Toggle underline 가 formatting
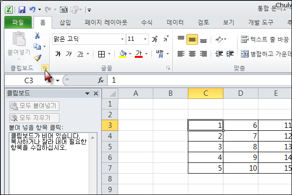 (x=80, y=54)
